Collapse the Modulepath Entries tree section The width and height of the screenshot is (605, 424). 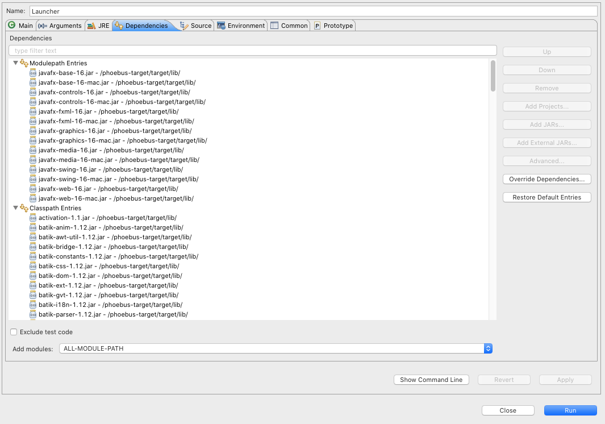pos(15,63)
